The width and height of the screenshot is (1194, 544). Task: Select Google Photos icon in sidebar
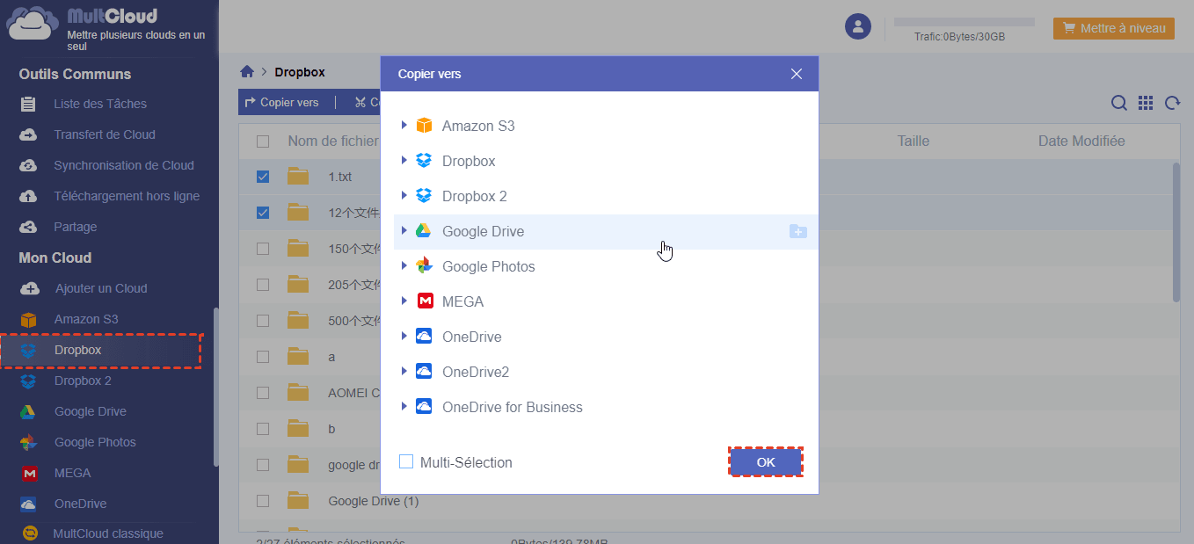tap(29, 442)
